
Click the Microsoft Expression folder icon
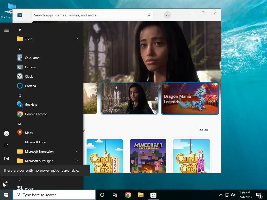coord(20,151)
